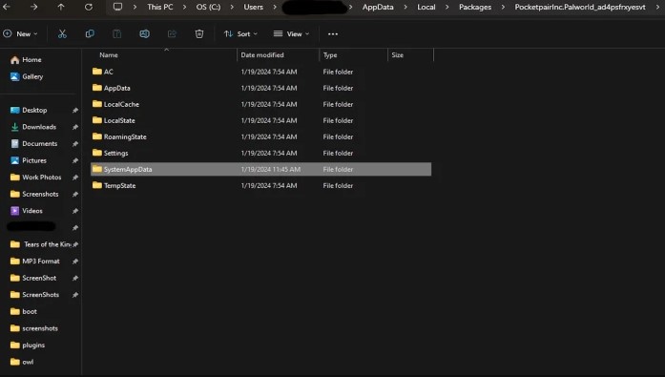Cut the selected item with scissors icon
The image size is (665, 377).
click(62, 34)
